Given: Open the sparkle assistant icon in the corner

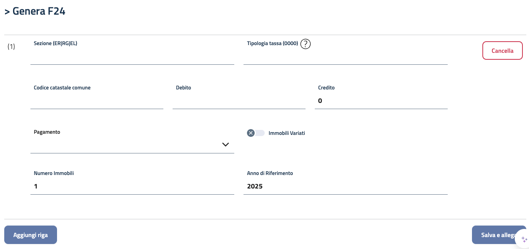Looking at the screenshot, I should pyautogui.click(x=524, y=239).
